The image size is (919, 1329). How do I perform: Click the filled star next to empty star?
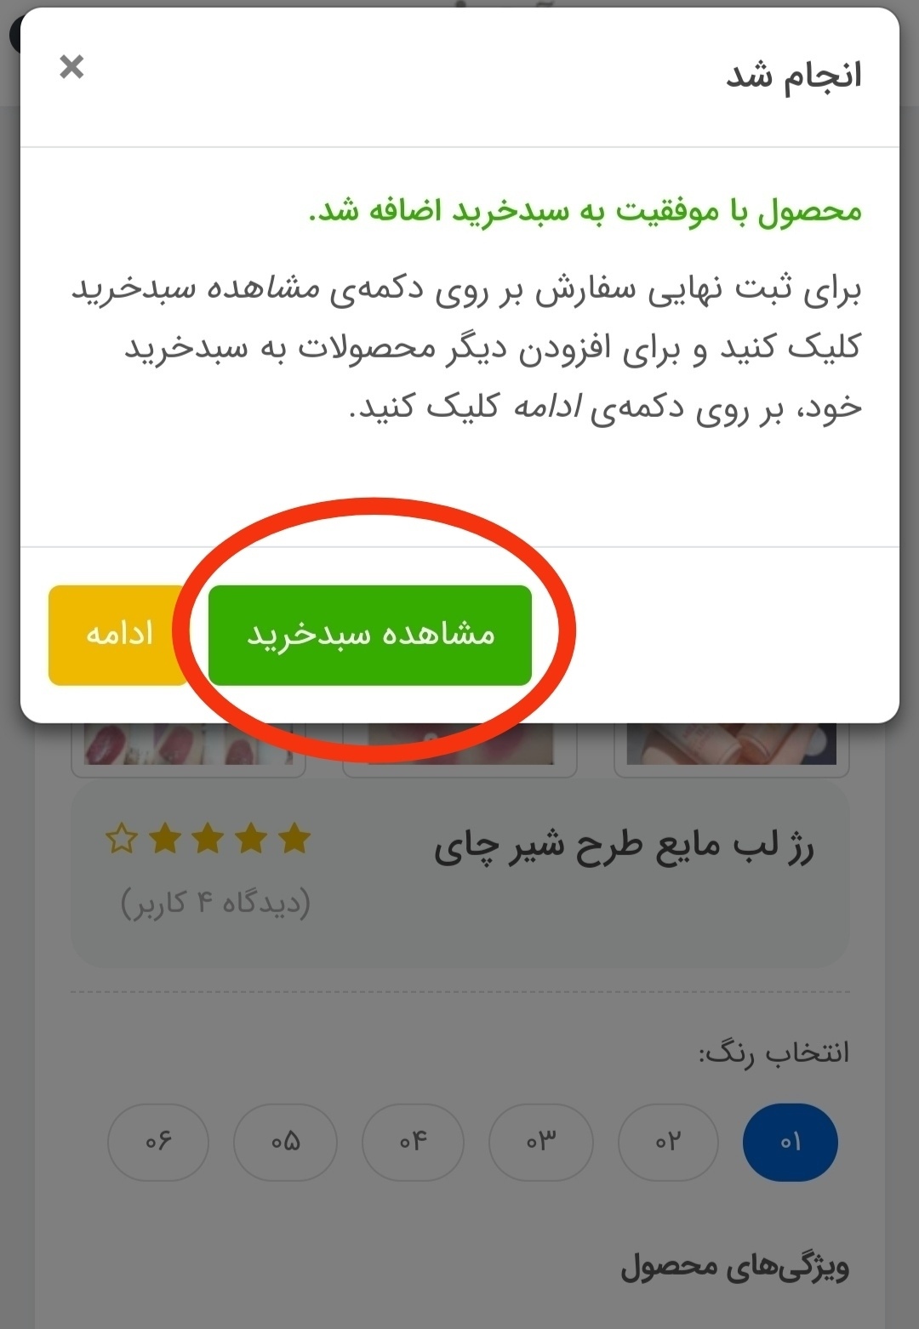point(164,839)
